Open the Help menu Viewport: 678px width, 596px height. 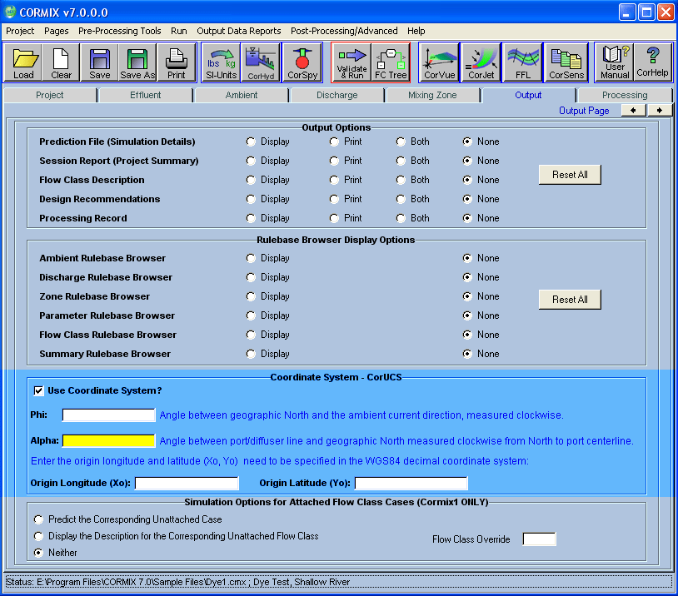[x=416, y=31]
